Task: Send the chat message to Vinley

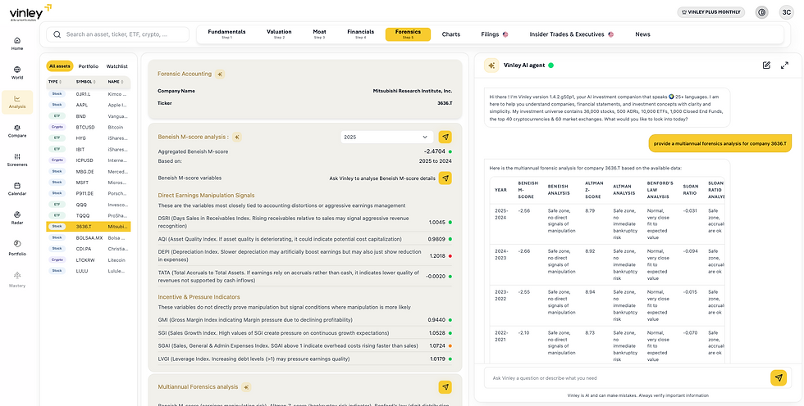Action: [779, 378]
